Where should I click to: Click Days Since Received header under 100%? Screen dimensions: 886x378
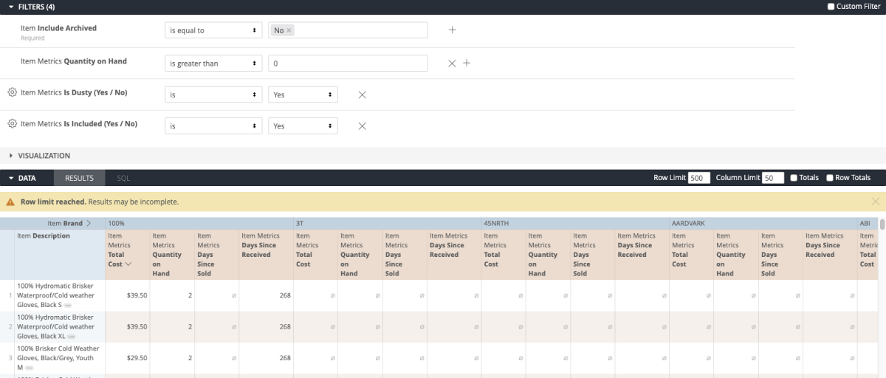pyautogui.click(x=266, y=254)
